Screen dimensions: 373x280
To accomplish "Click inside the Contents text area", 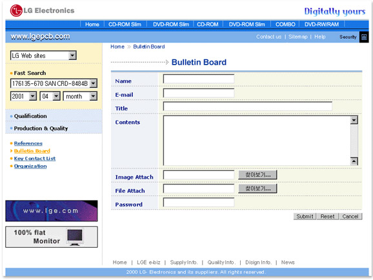I will click(x=257, y=141).
